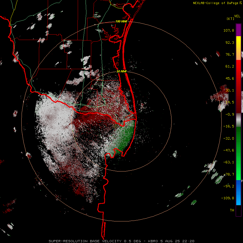Click the NEXLAB-College of DuPage credit text
243x243 pixels.
click(215, 3)
